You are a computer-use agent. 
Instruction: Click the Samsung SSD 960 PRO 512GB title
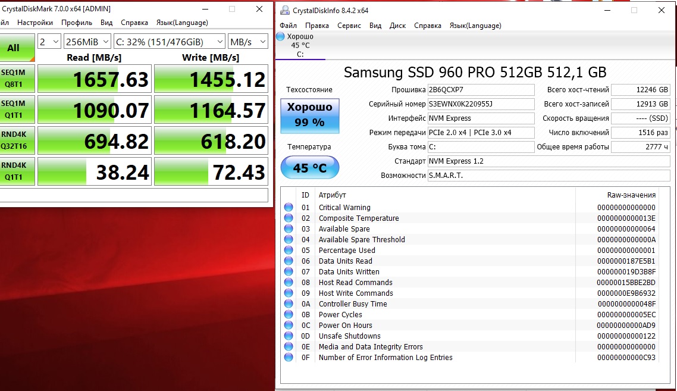pyautogui.click(x=475, y=72)
